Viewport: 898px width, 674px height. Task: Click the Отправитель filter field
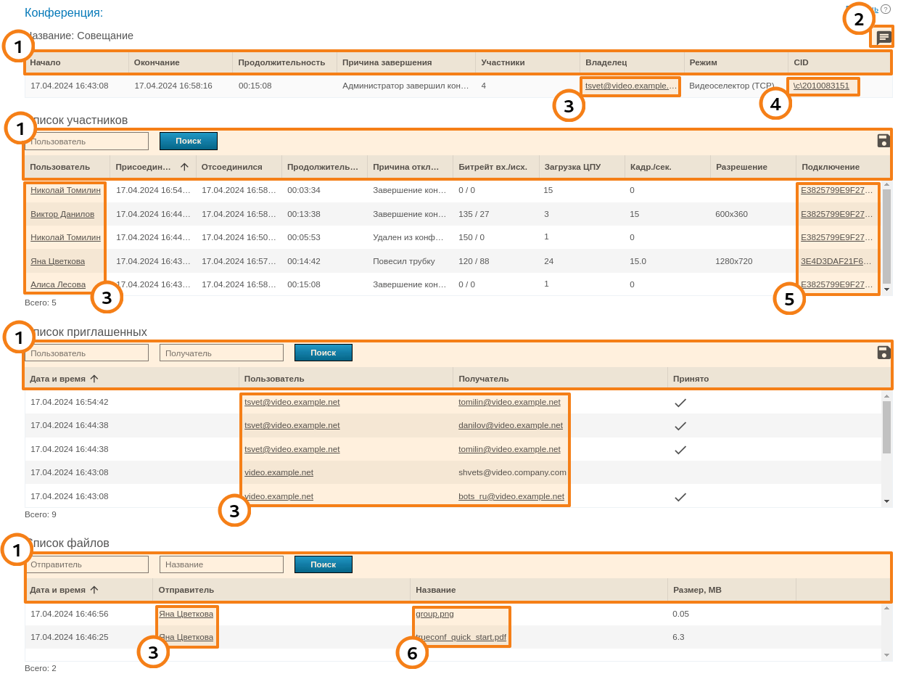86,564
